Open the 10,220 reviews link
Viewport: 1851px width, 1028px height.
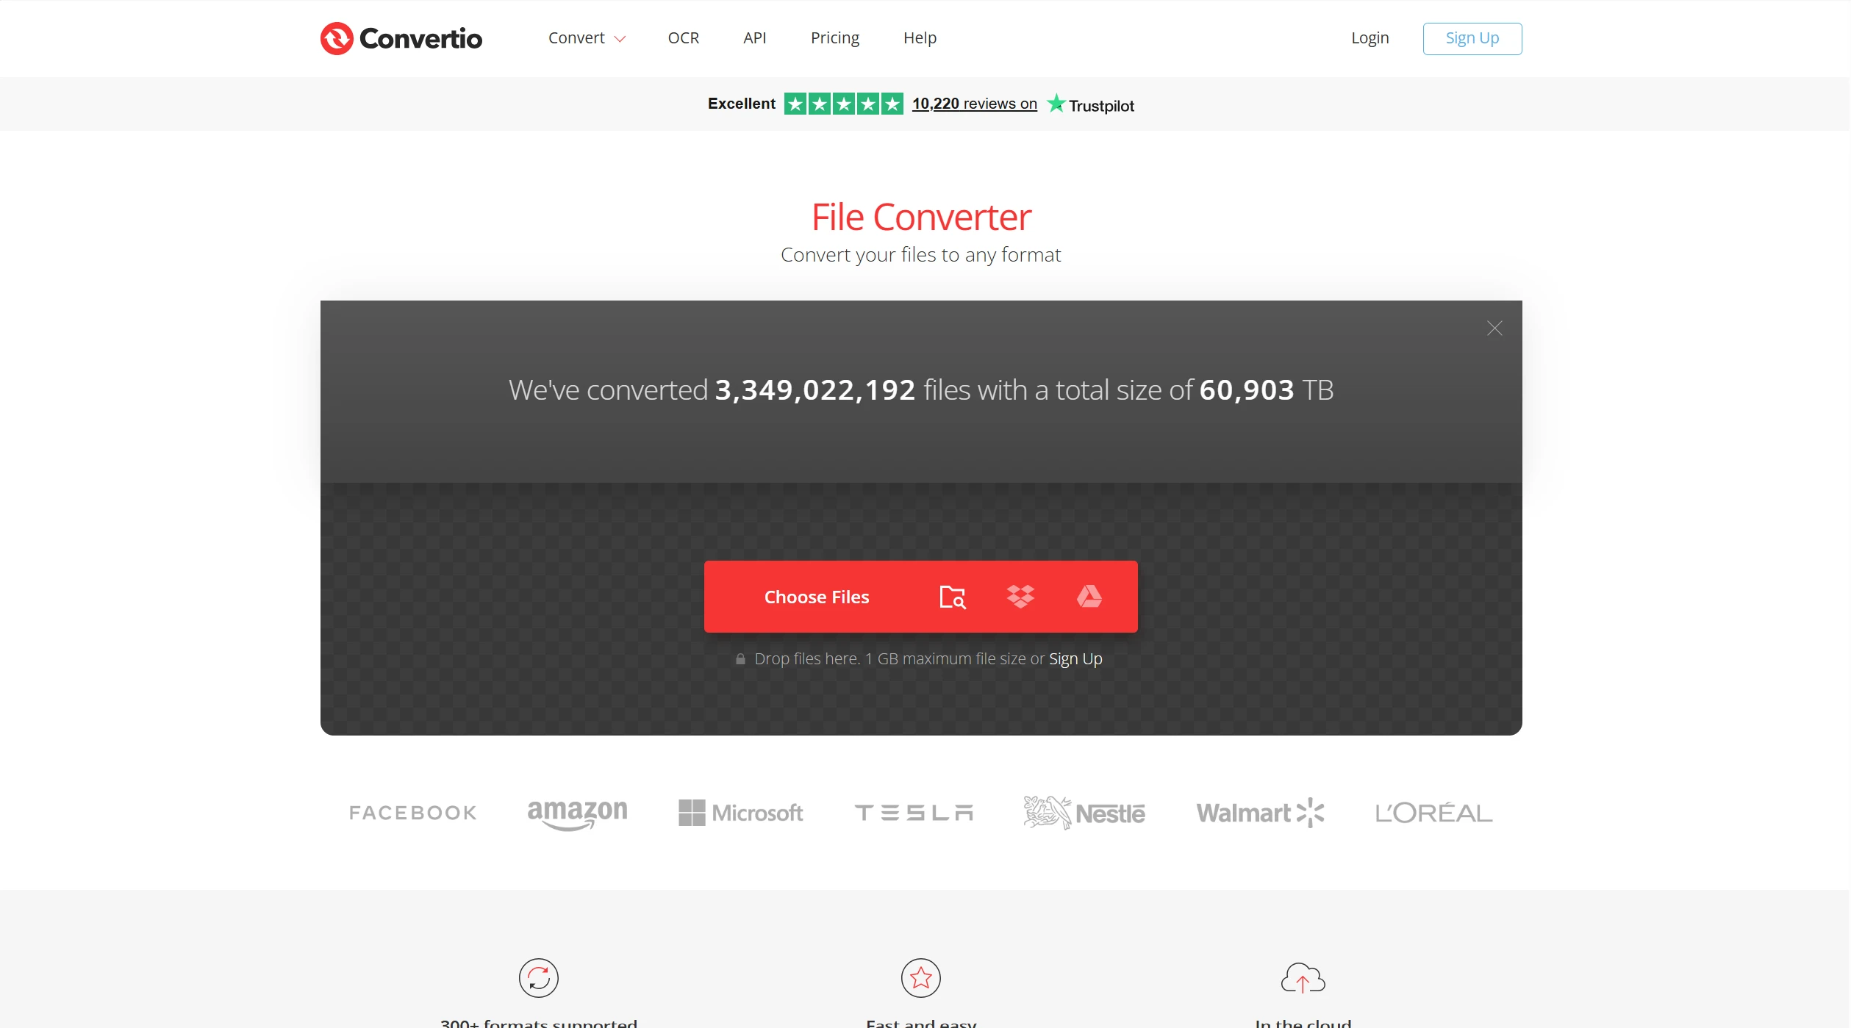click(x=974, y=104)
